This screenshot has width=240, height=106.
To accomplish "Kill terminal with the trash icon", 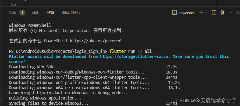I will pos(222,12).
